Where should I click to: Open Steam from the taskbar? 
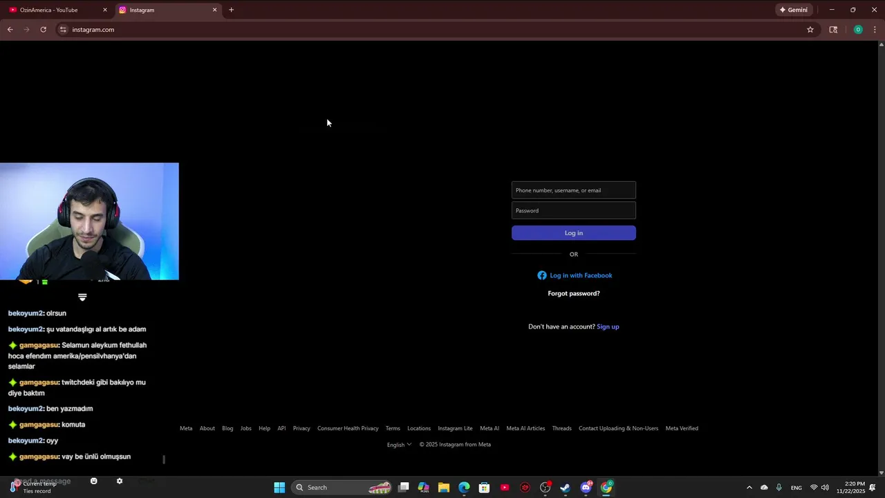point(565,488)
